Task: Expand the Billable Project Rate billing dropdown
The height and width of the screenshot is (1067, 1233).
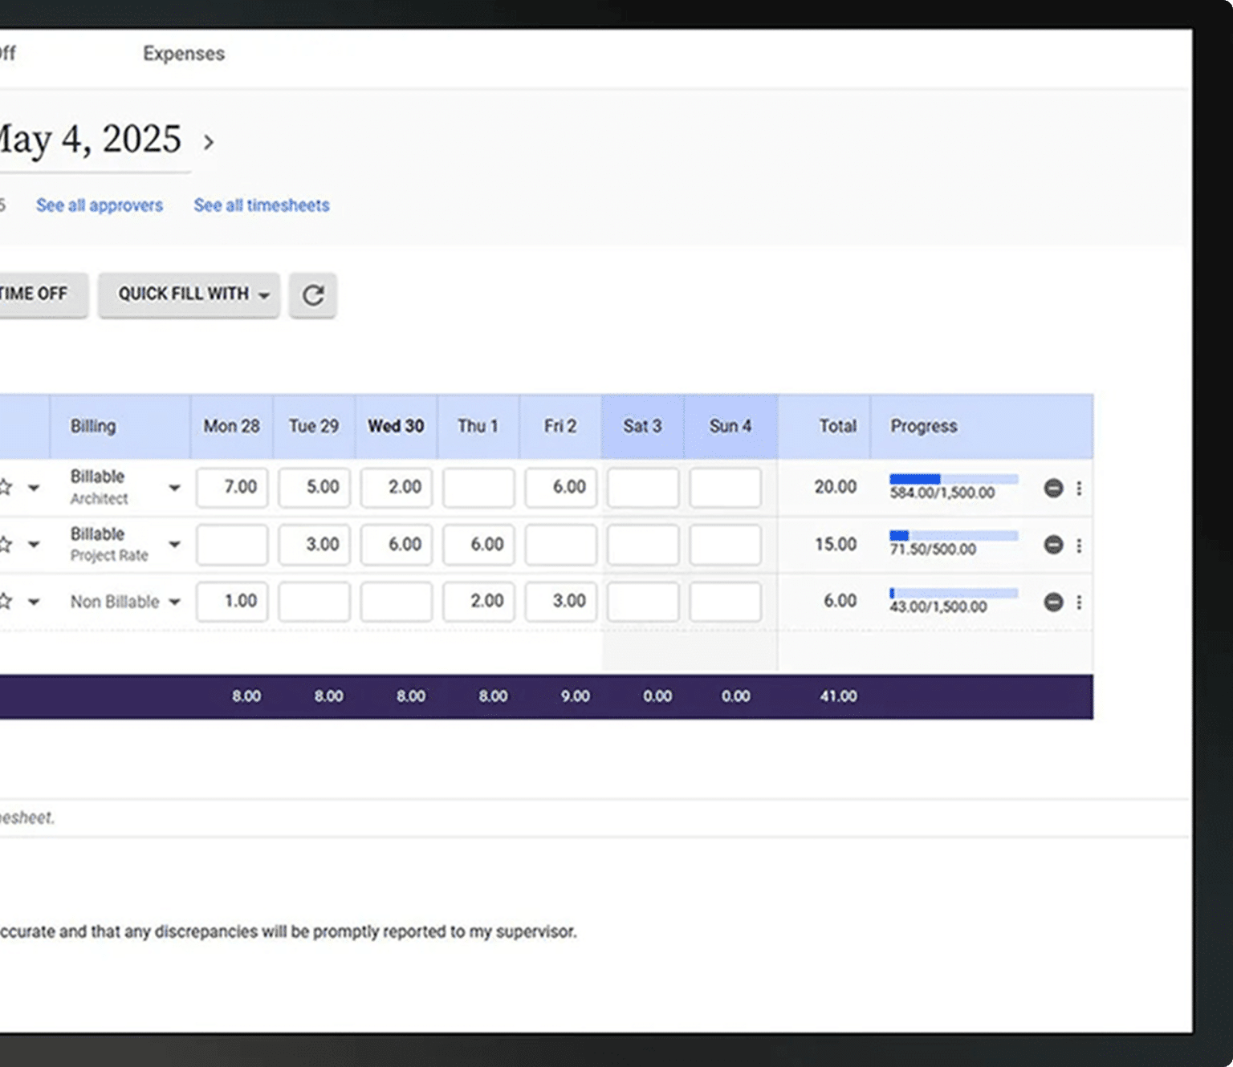Action: [x=174, y=545]
